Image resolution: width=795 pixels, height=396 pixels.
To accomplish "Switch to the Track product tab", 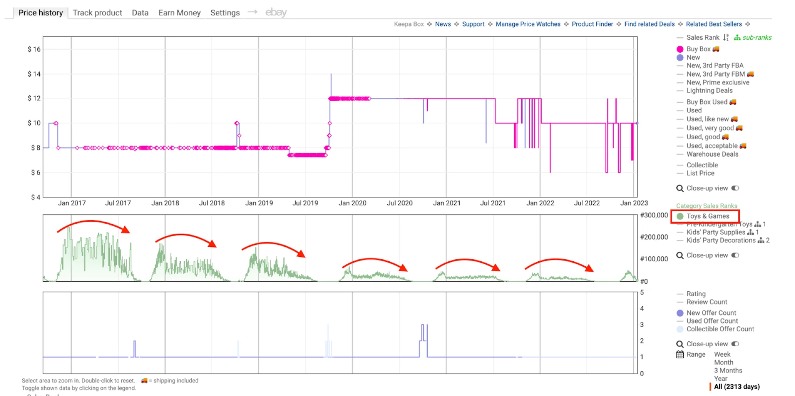I will tap(97, 12).
